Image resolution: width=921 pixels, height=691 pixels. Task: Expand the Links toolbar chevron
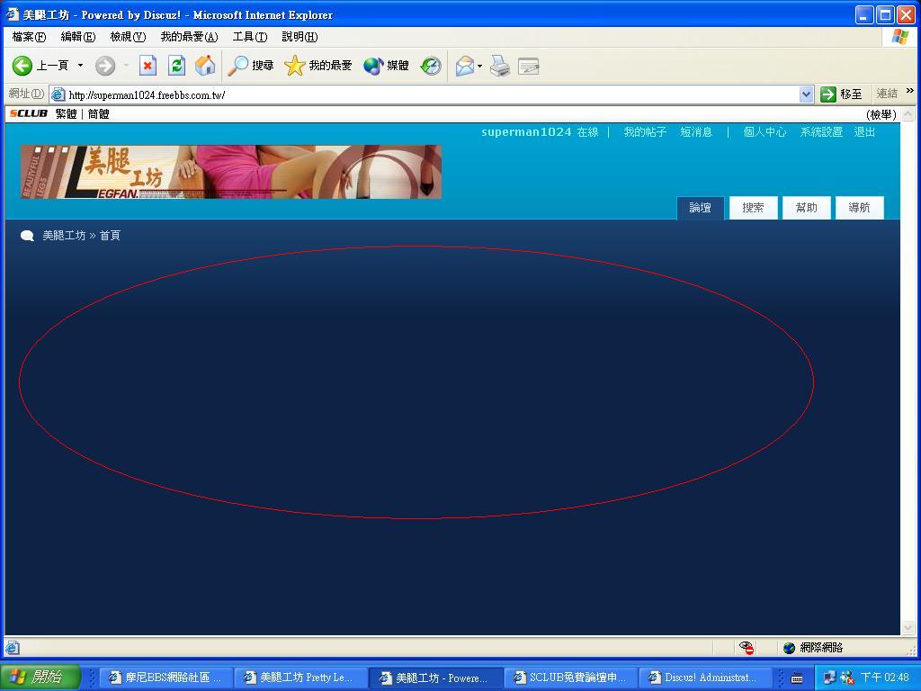point(909,91)
